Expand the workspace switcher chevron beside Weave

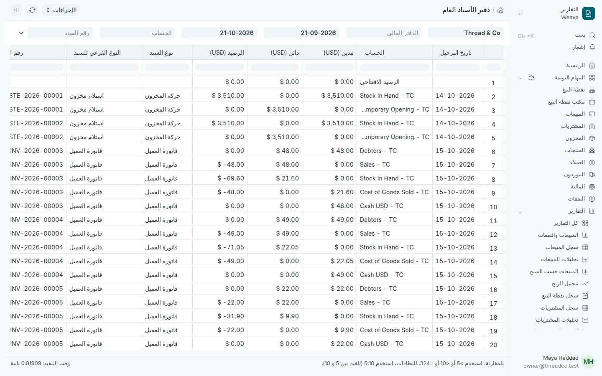click(x=520, y=13)
